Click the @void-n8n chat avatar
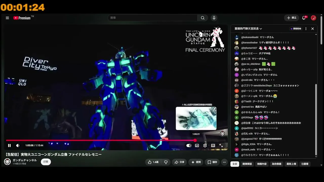 (237, 80)
